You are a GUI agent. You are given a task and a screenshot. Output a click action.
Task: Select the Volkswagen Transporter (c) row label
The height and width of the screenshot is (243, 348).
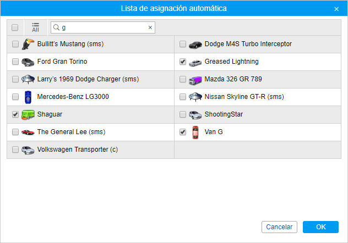77,150
